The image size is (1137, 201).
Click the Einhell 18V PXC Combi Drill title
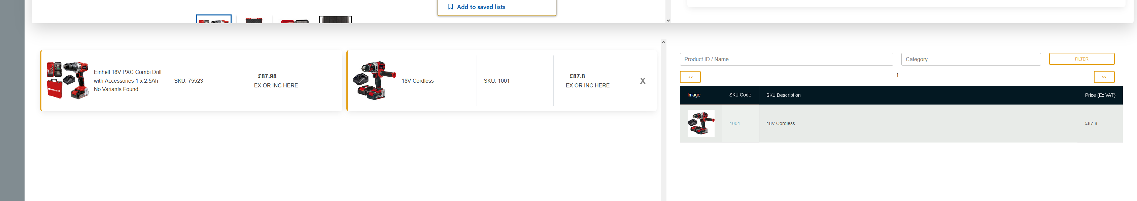127,76
